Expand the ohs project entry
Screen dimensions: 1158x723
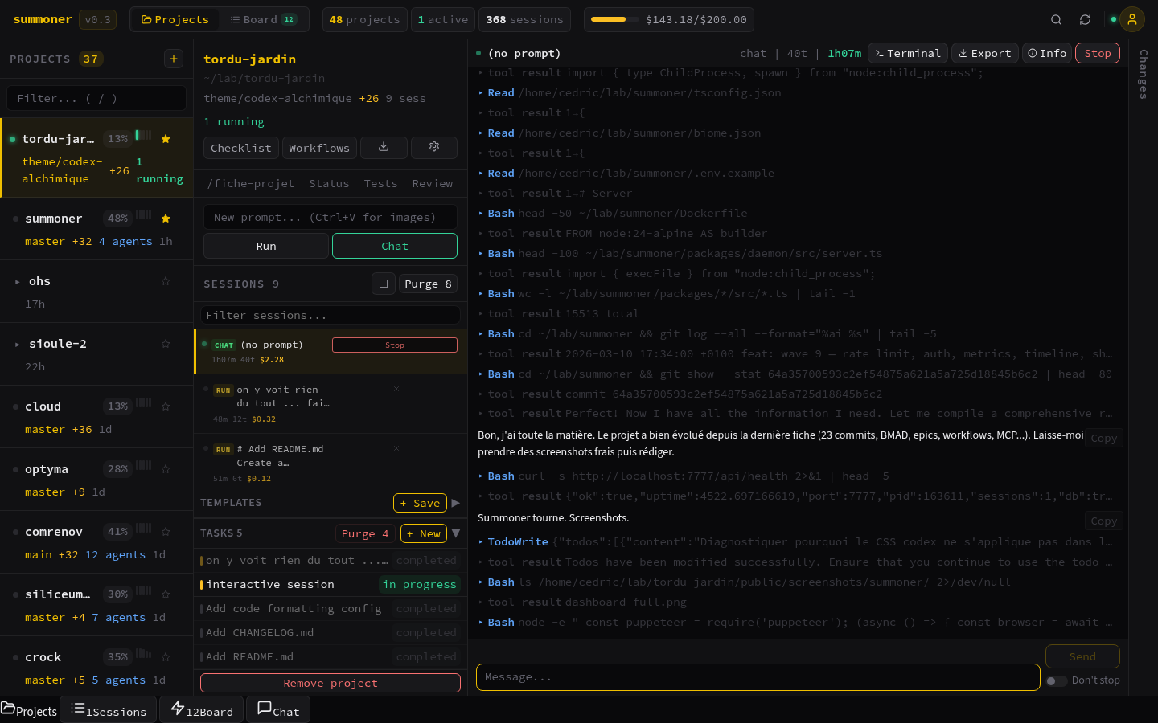18,280
